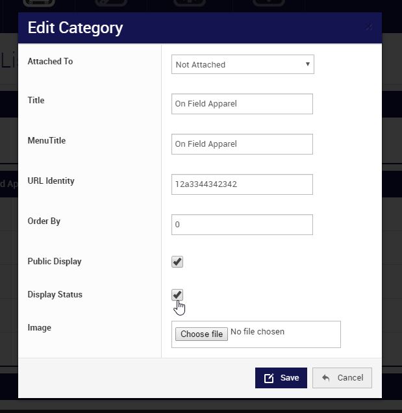Viewport: 402px width, 413px height.
Task: Open the Attached To dropdown
Action: pyautogui.click(x=243, y=64)
